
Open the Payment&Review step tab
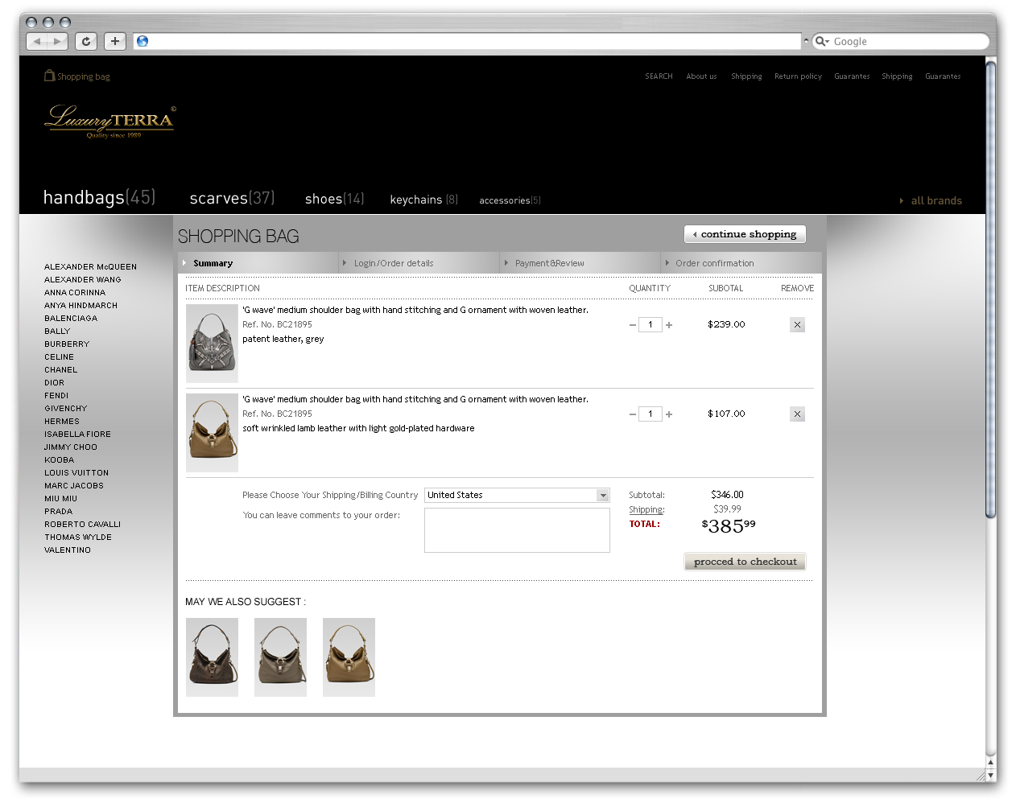click(x=580, y=263)
